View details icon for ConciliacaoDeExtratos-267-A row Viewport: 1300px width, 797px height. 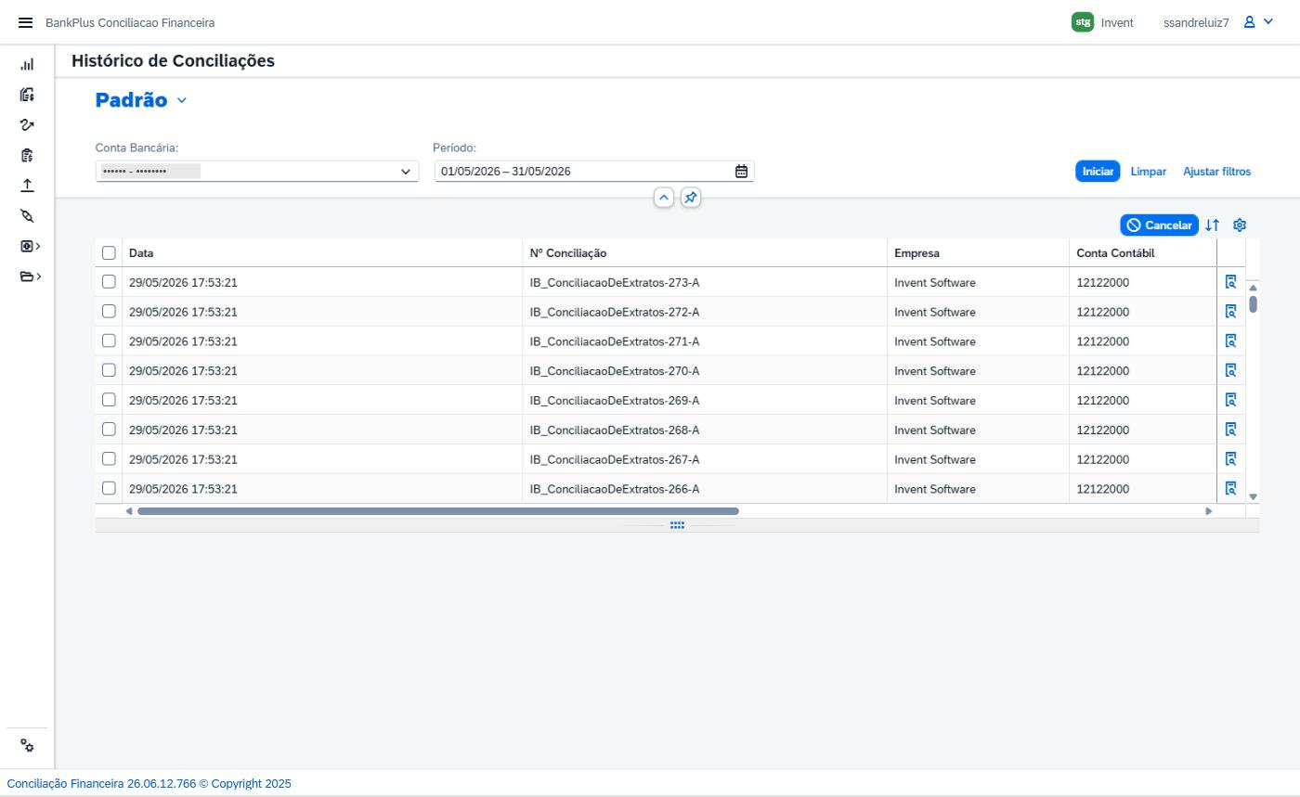coord(1230,459)
